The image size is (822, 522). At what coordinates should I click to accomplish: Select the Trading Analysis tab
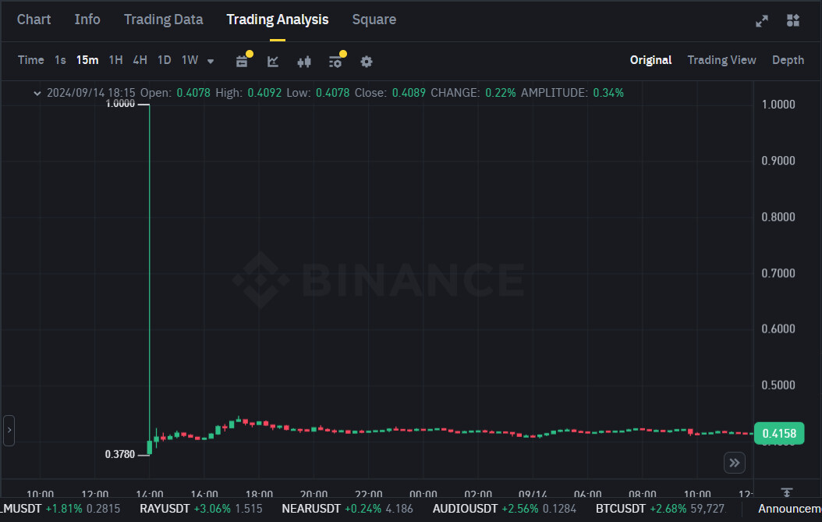pyautogui.click(x=278, y=20)
